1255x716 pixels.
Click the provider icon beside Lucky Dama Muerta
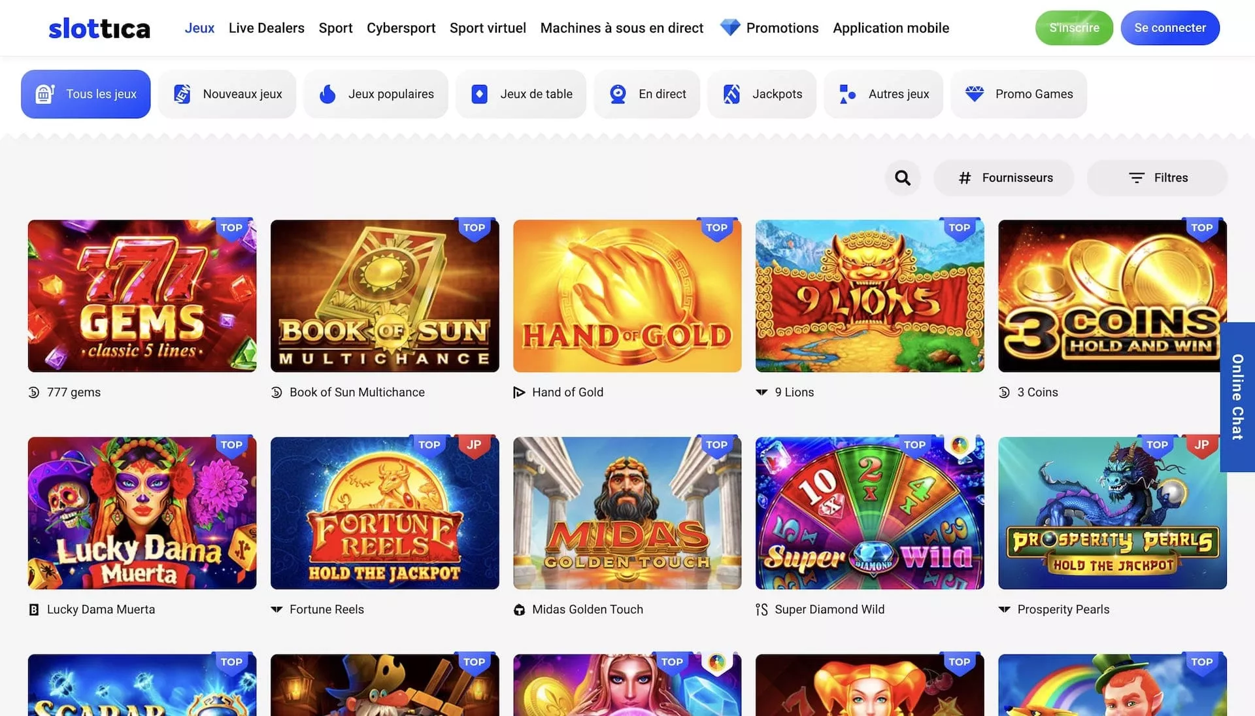click(34, 609)
